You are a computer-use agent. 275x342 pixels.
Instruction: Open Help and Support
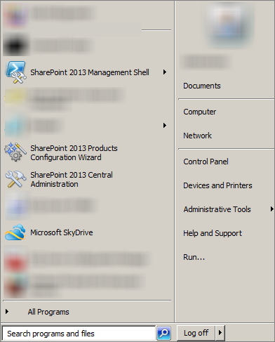[213, 233]
